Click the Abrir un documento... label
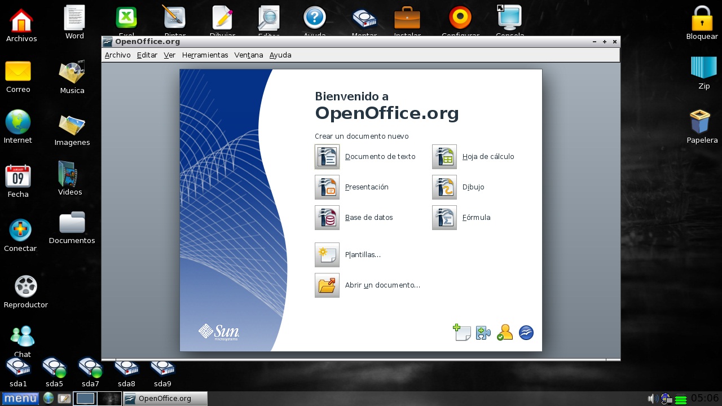This screenshot has width=722, height=406. click(382, 285)
